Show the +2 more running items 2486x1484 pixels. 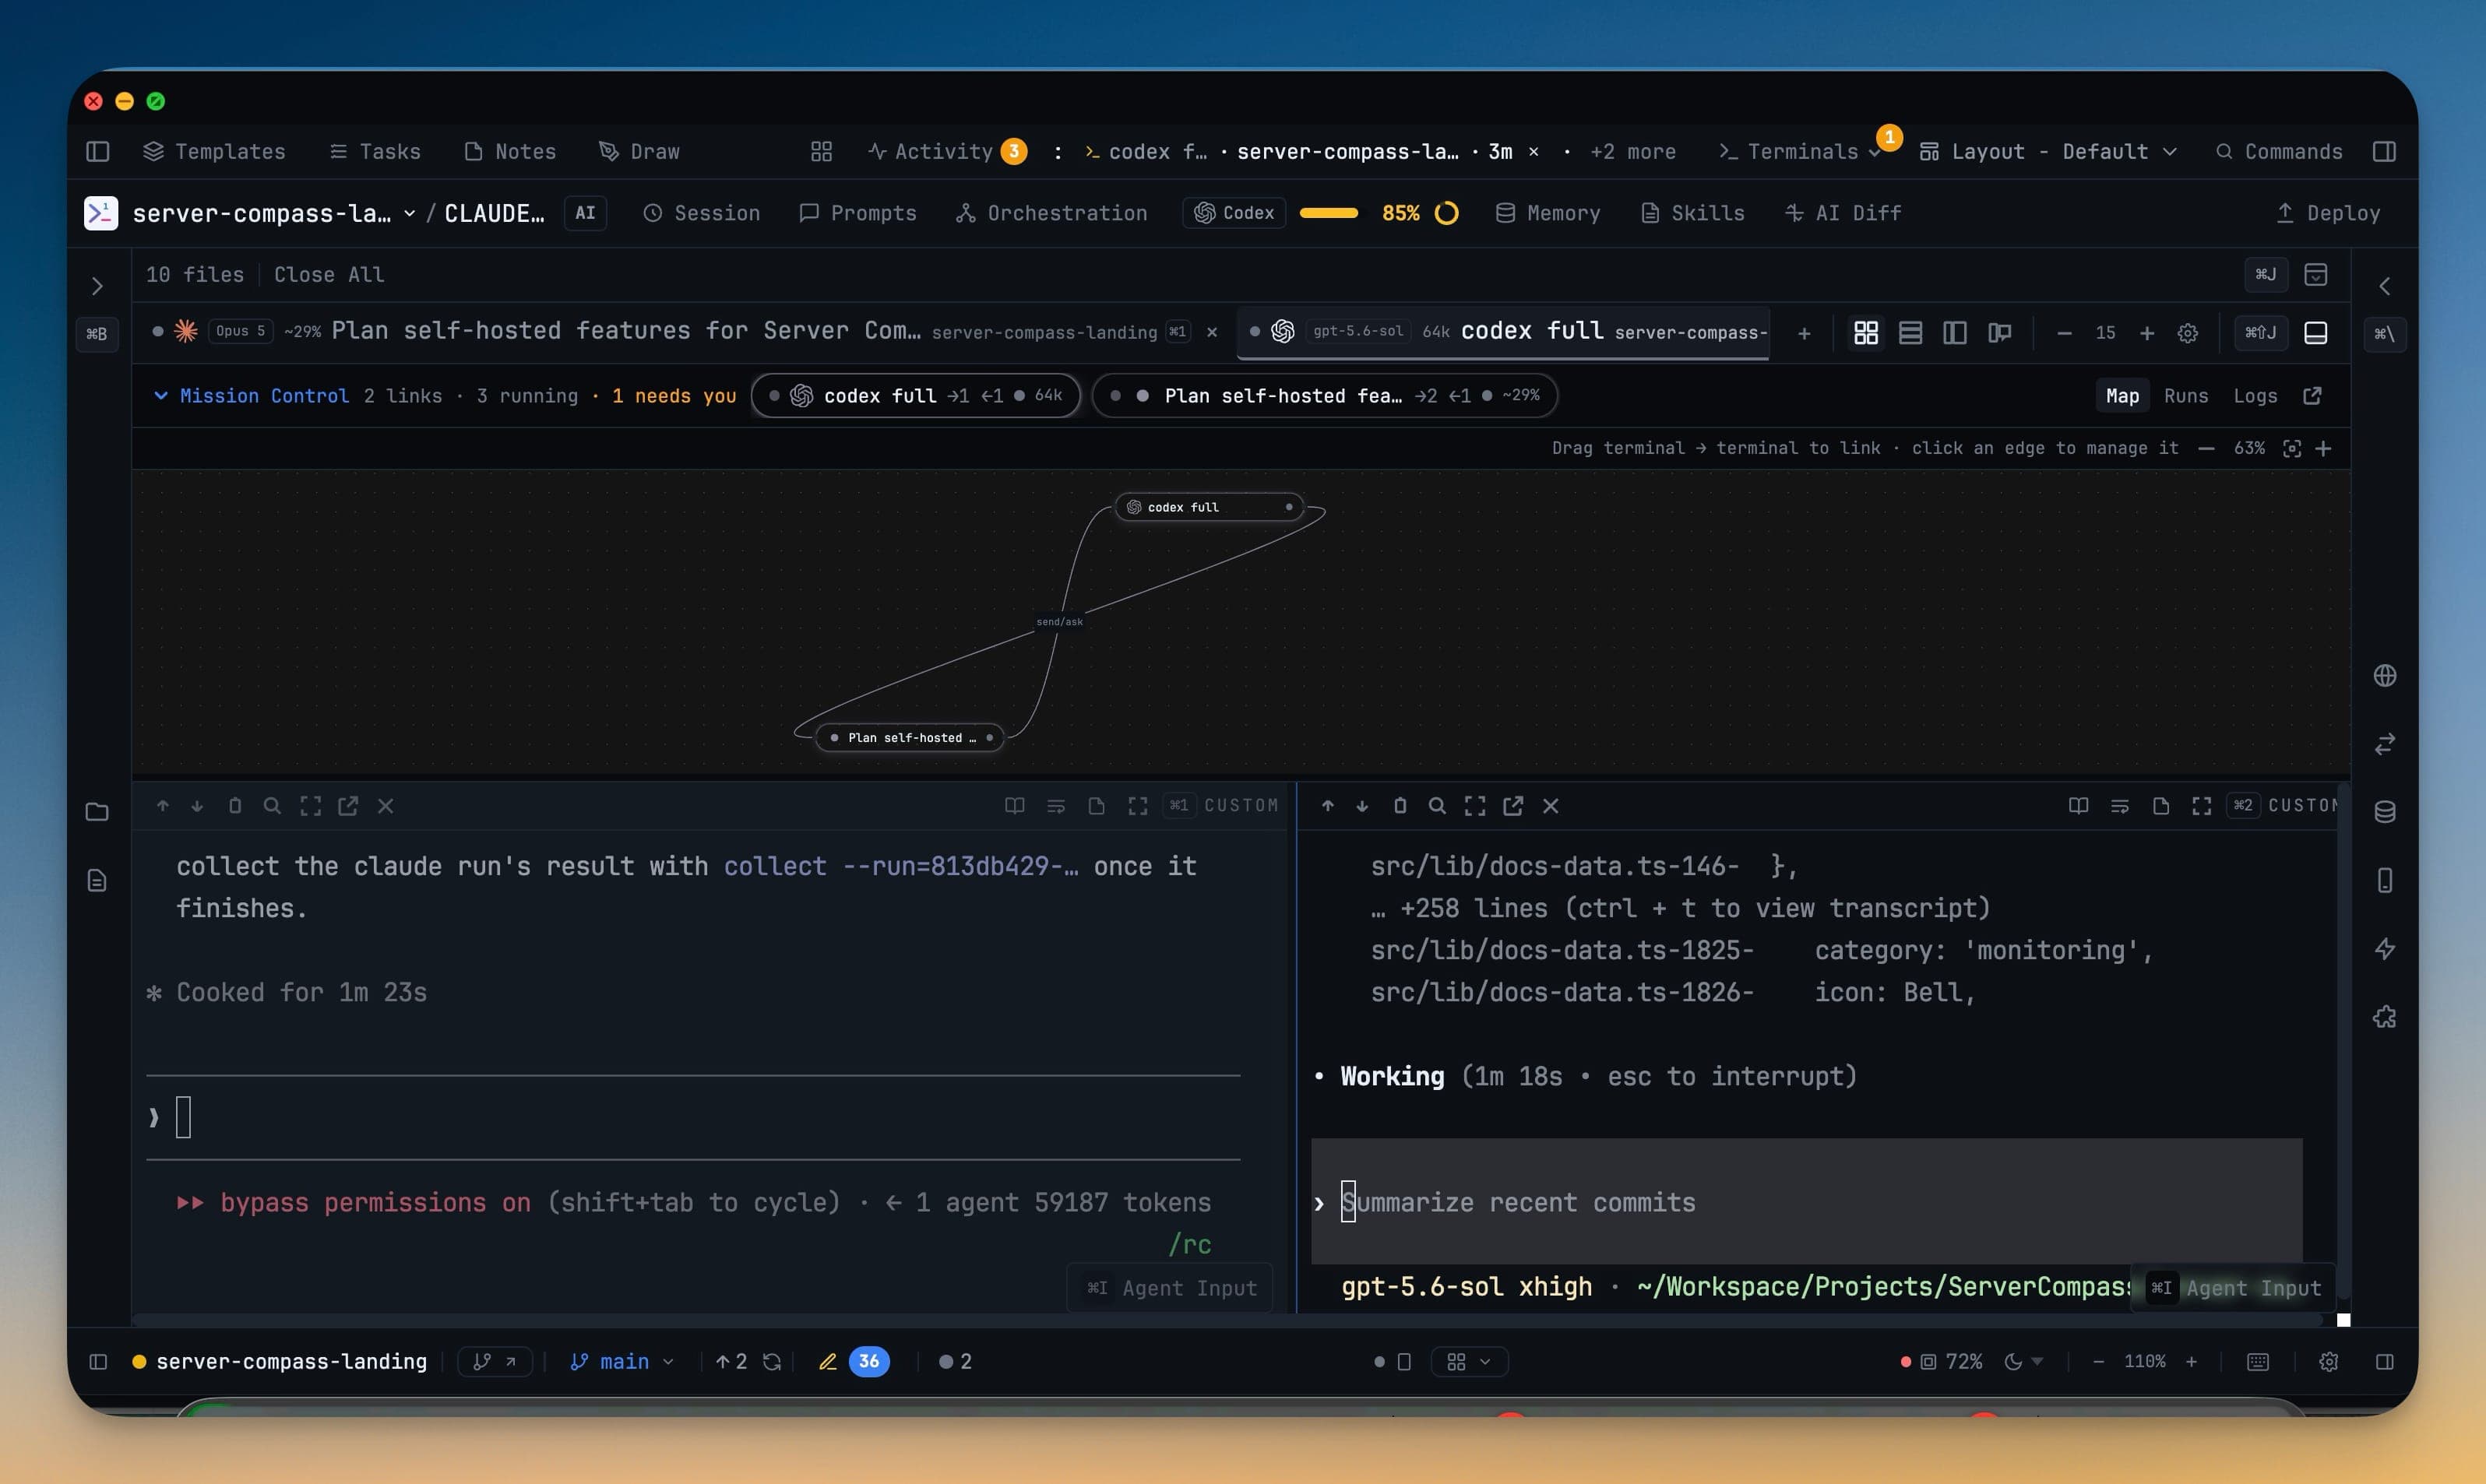1633,151
